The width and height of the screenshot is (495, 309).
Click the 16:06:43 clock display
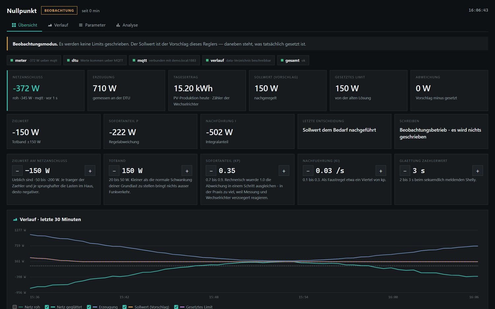(x=478, y=10)
